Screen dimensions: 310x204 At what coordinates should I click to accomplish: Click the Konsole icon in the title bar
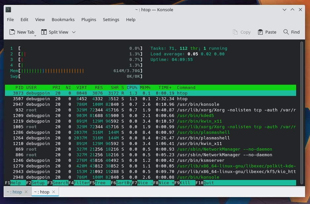[8, 10]
